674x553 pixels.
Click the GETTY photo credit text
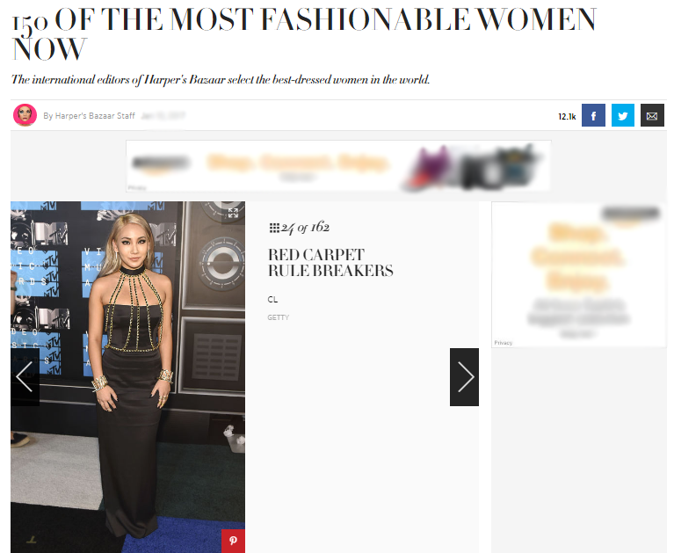[278, 317]
